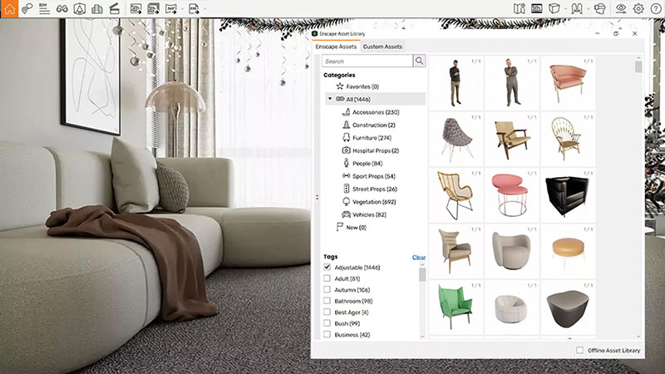Check the Bathroom tag checkbox
The image size is (665, 374).
(x=328, y=300)
